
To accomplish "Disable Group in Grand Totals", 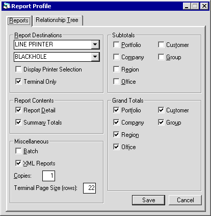I will coord(161,123).
